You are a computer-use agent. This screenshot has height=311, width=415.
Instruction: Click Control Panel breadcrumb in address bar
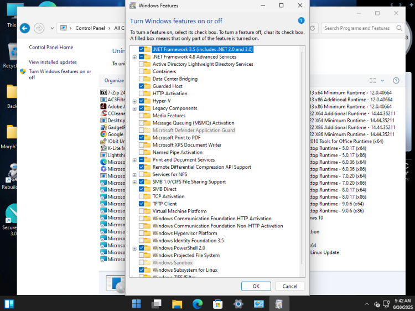[x=90, y=28]
